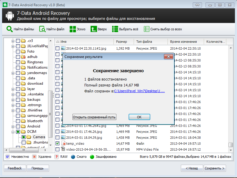Expand the JJLiveWallPaper tree node

(13, 46)
